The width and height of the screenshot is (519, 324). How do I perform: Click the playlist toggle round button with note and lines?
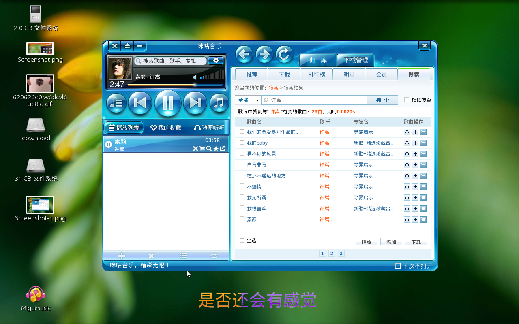click(x=116, y=103)
